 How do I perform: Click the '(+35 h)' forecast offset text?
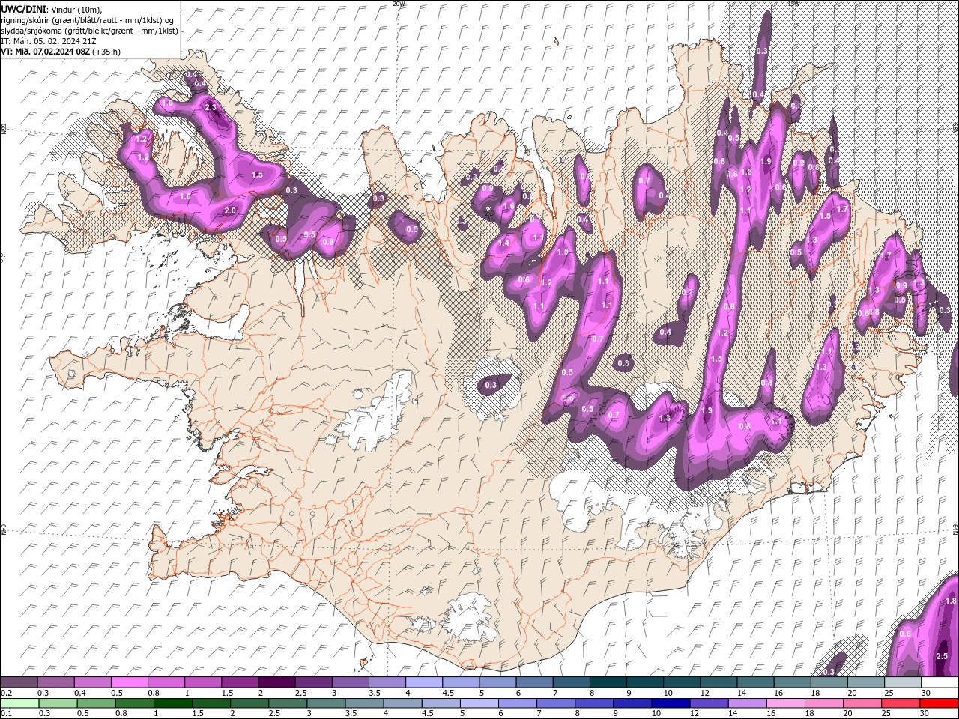[x=106, y=52]
